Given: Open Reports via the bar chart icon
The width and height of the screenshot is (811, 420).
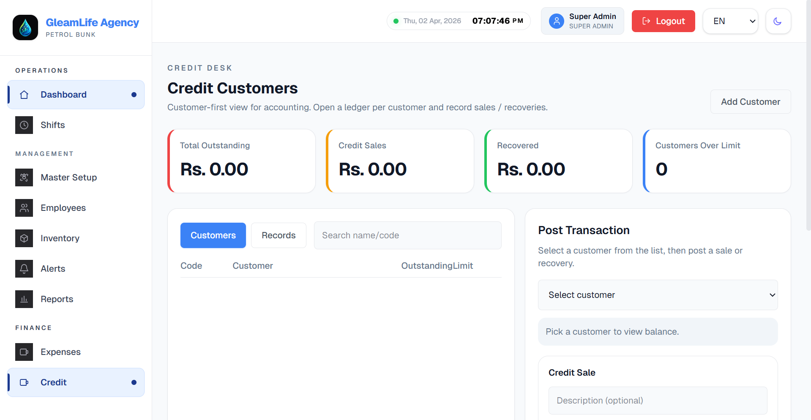Looking at the screenshot, I should (x=24, y=299).
